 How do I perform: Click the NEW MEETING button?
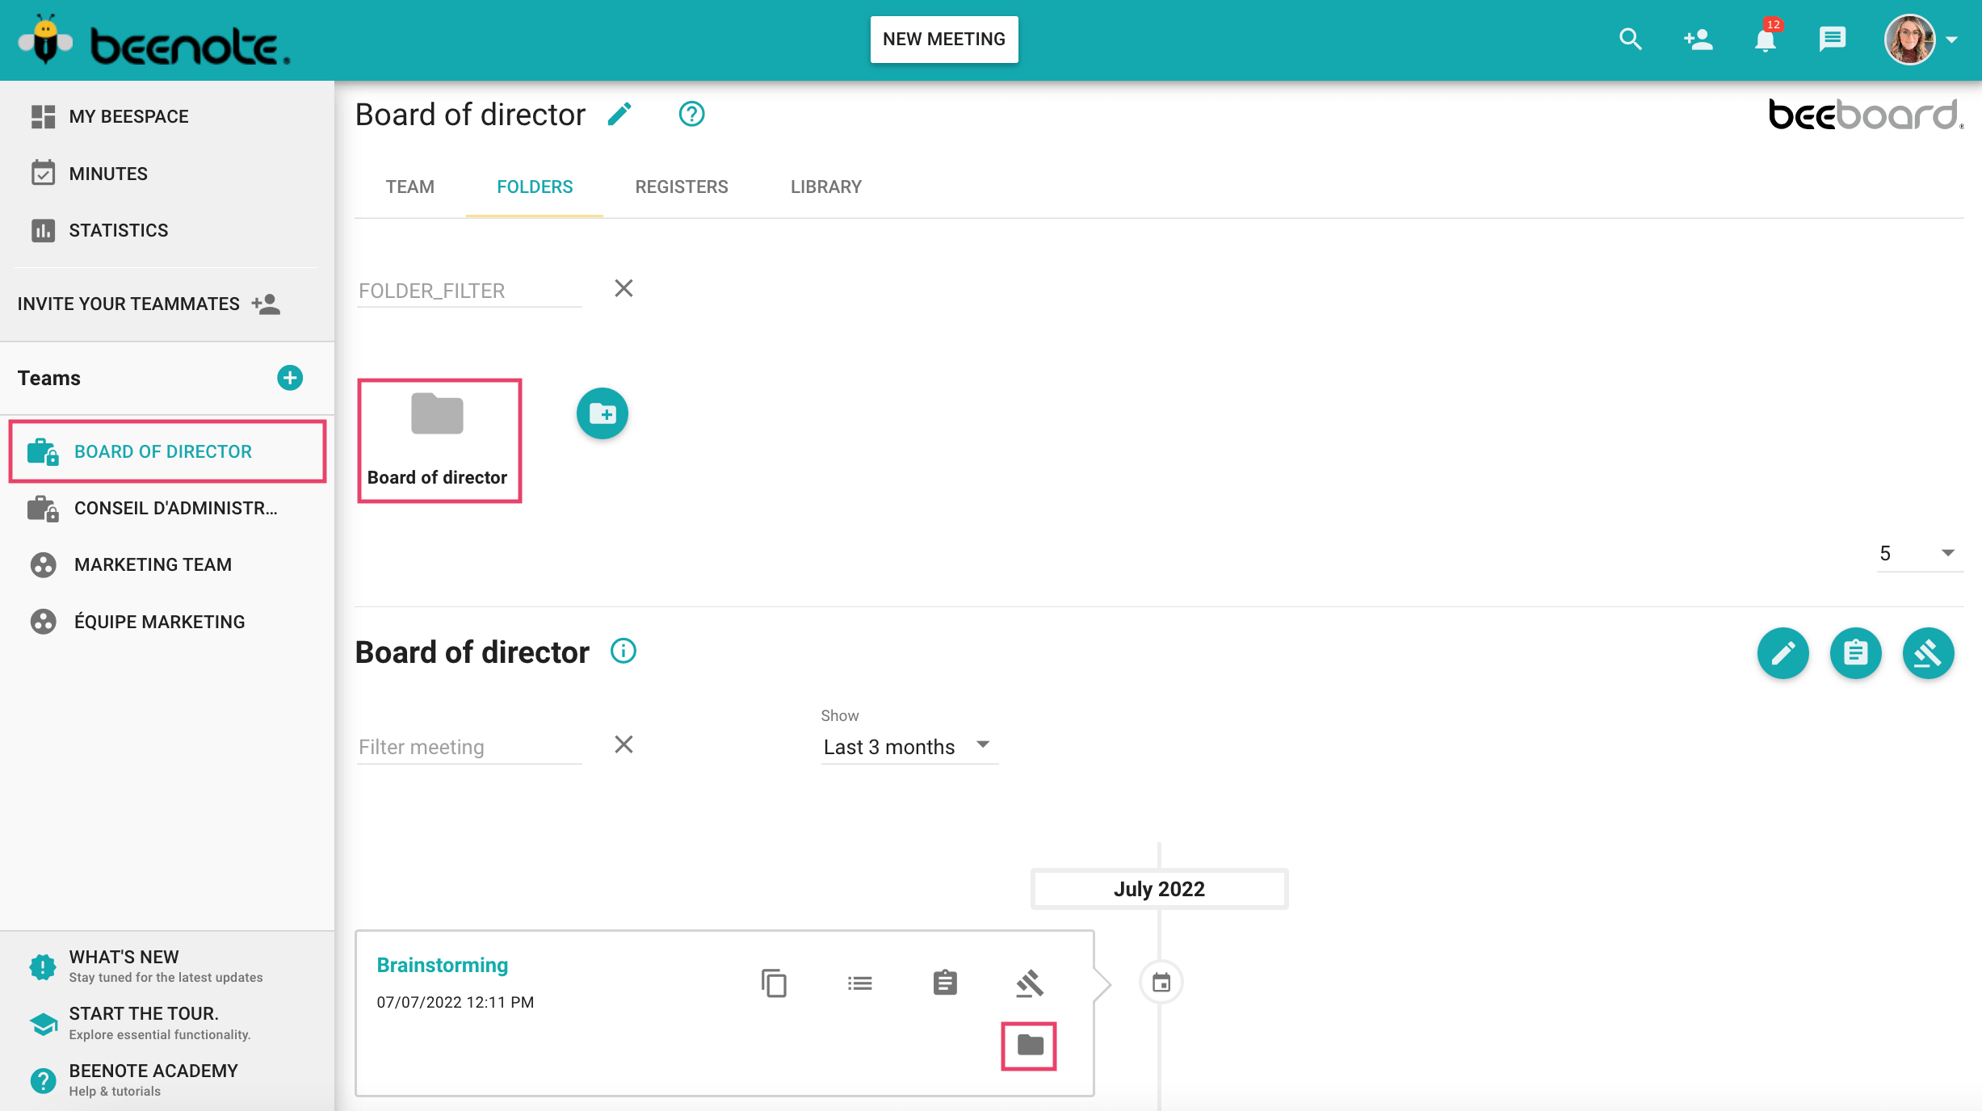point(943,39)
